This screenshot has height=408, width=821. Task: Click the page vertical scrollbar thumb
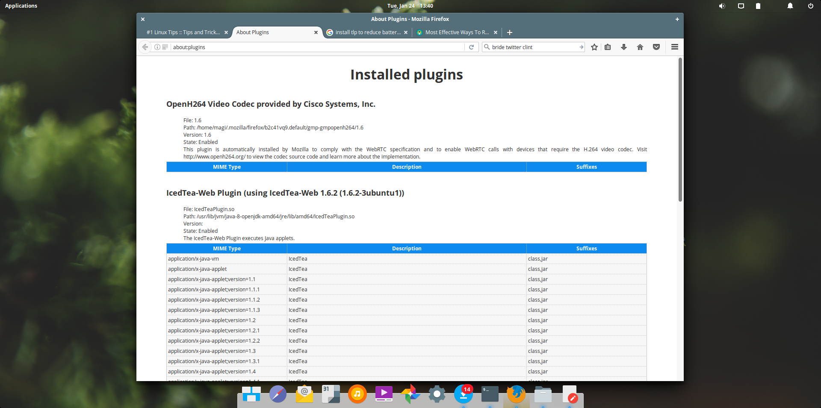[x=680, y=129]
